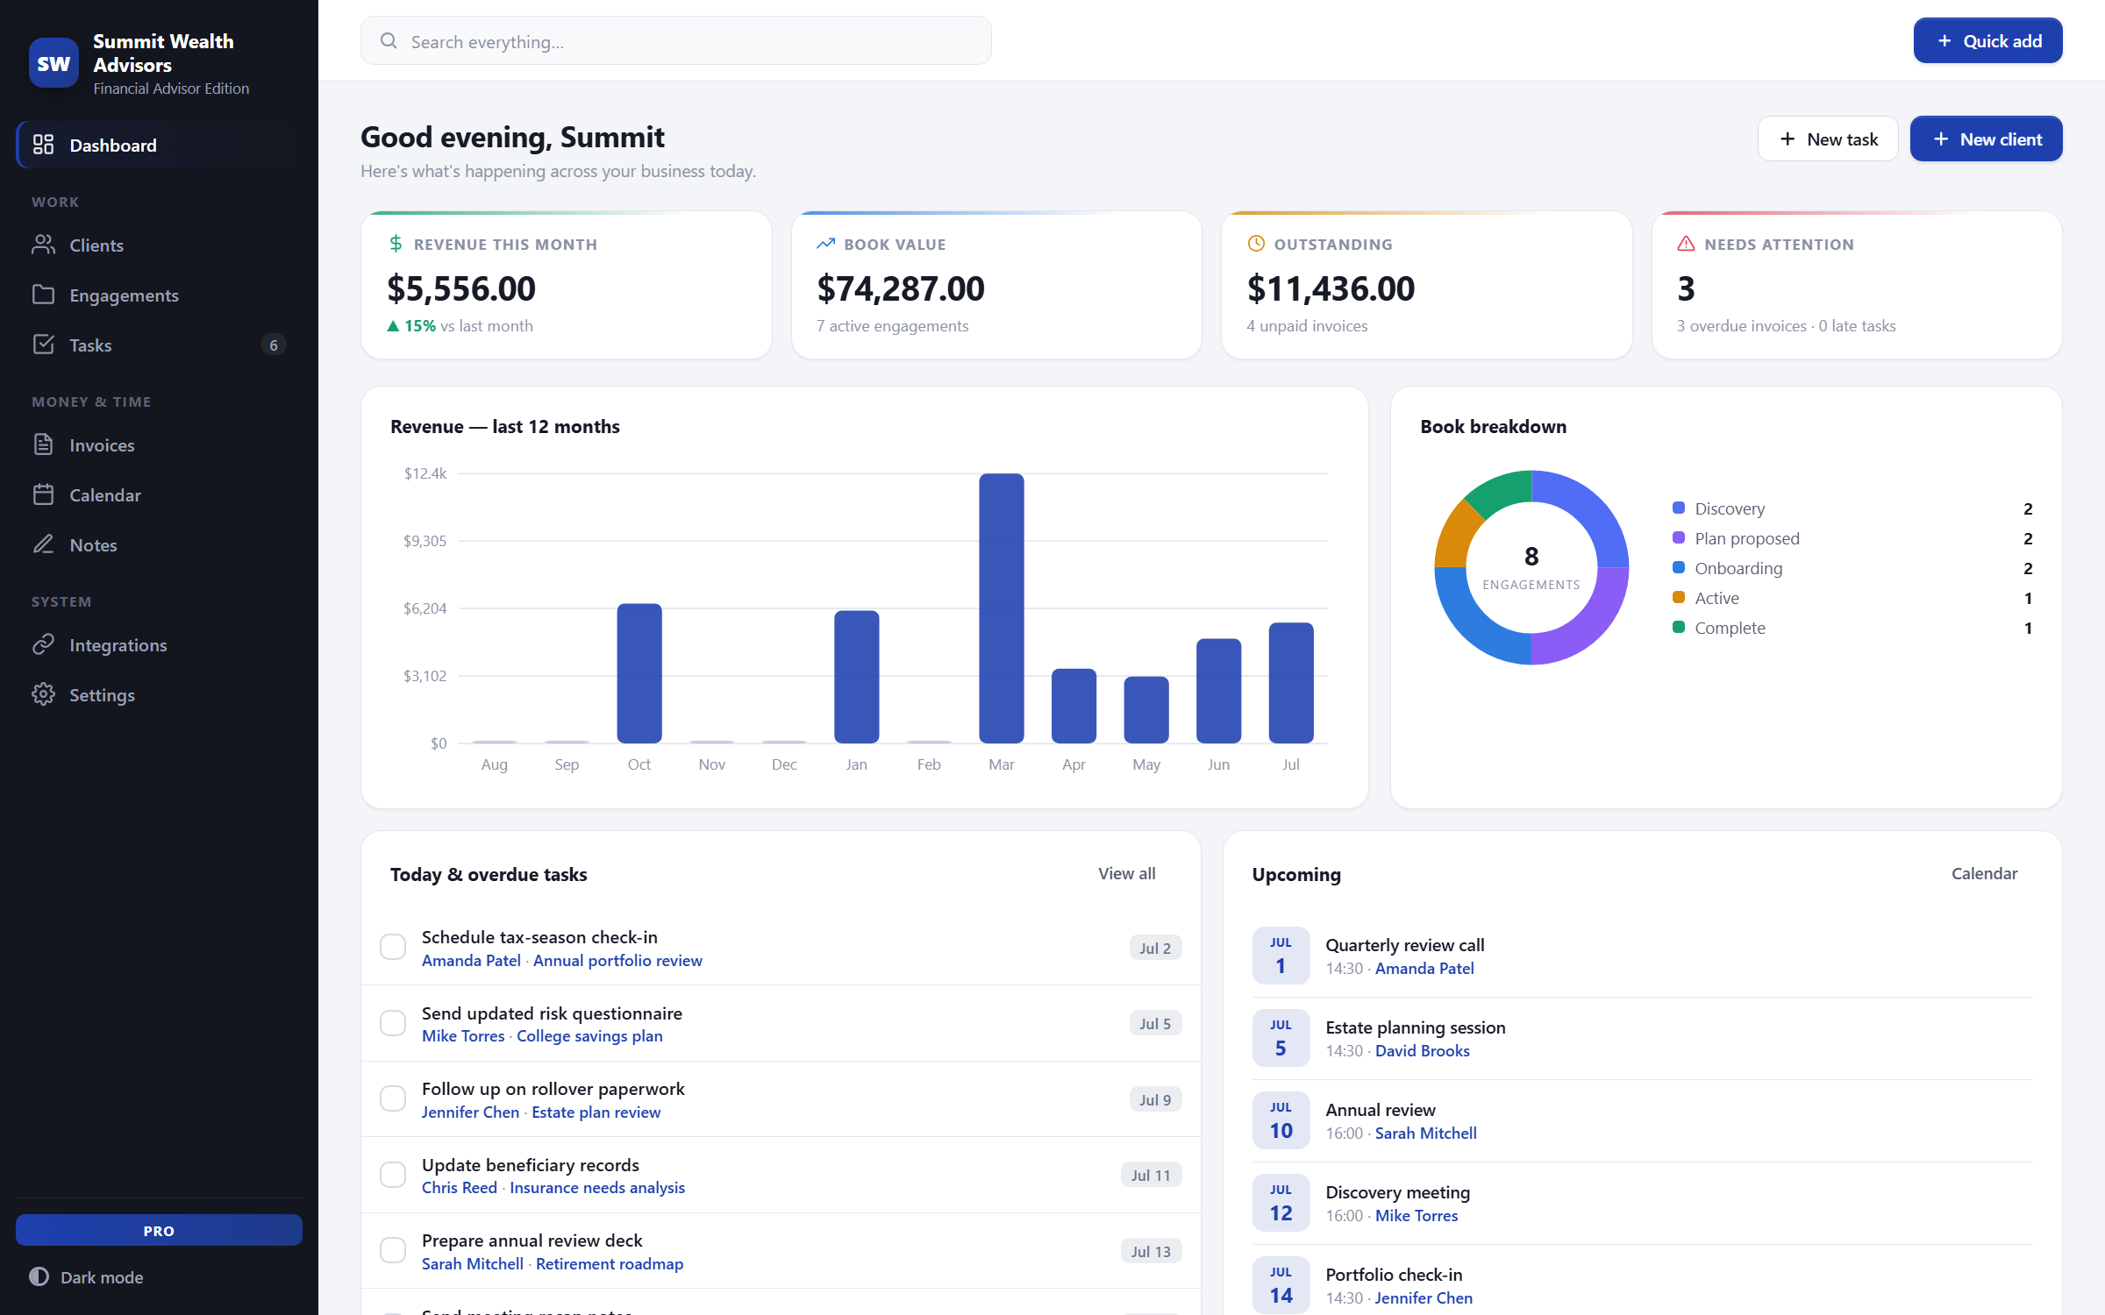Click the clock icon on Outstanding card
The height and width of the screenshot is (1315, 2105).
point(1256,244)
